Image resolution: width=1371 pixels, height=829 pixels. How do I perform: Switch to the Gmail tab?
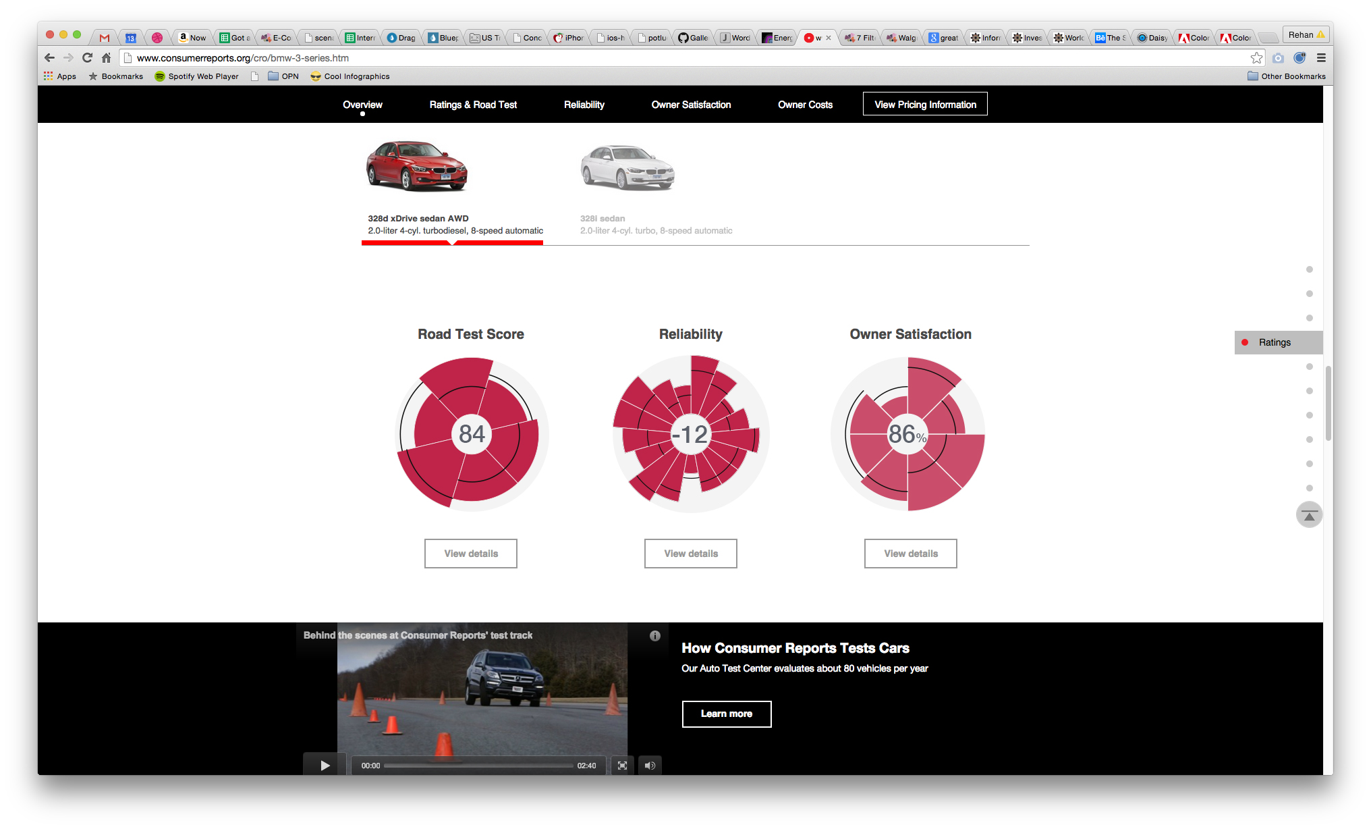104,38
